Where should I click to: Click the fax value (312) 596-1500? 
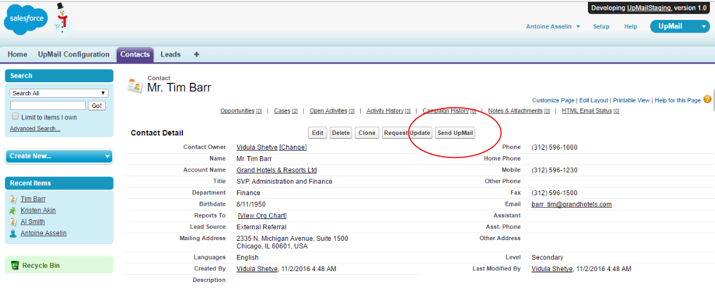tap(555, 193)
